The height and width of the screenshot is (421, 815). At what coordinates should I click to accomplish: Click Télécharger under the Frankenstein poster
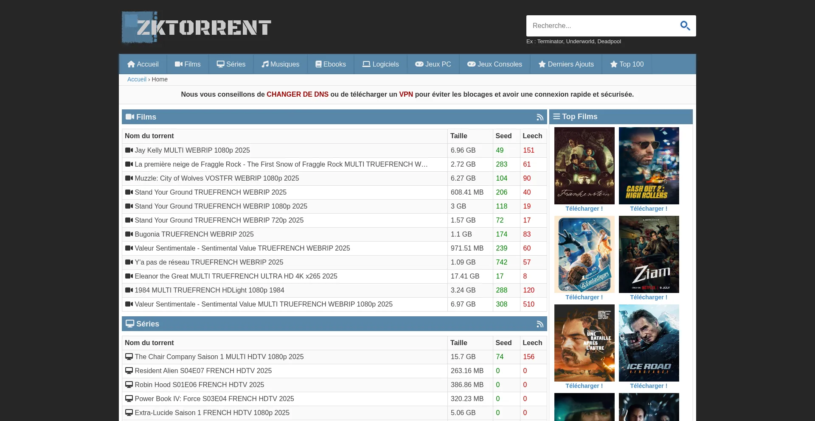(x=584, y=209)
